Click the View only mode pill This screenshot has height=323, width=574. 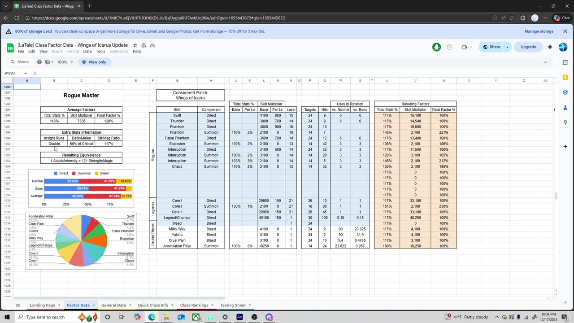(x=94, y=62)
